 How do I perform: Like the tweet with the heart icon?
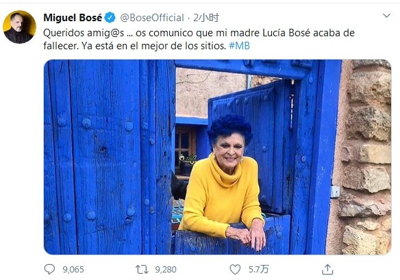(x=235, y=269)
